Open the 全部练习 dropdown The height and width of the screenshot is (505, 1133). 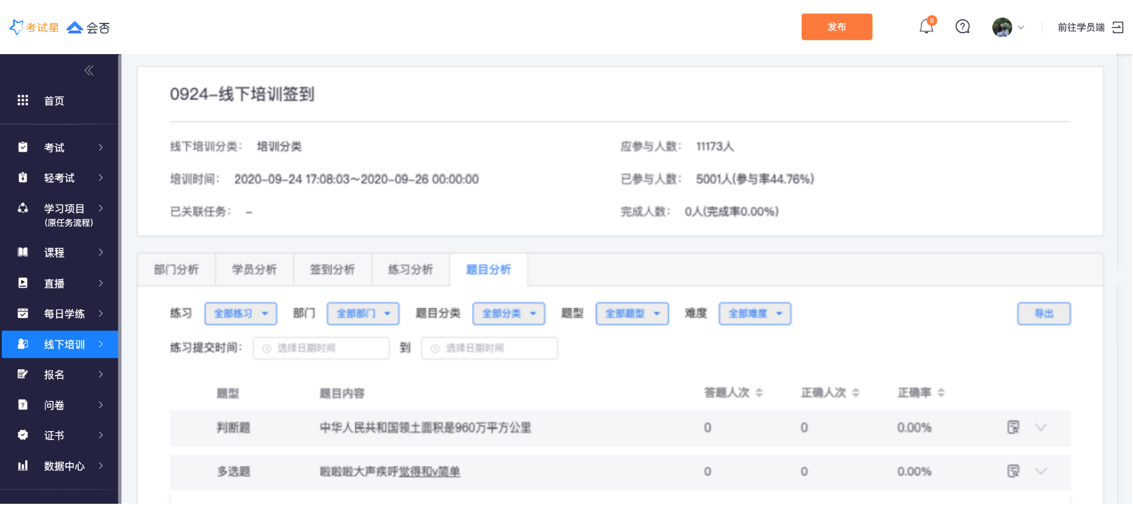[x=241, y=313]
